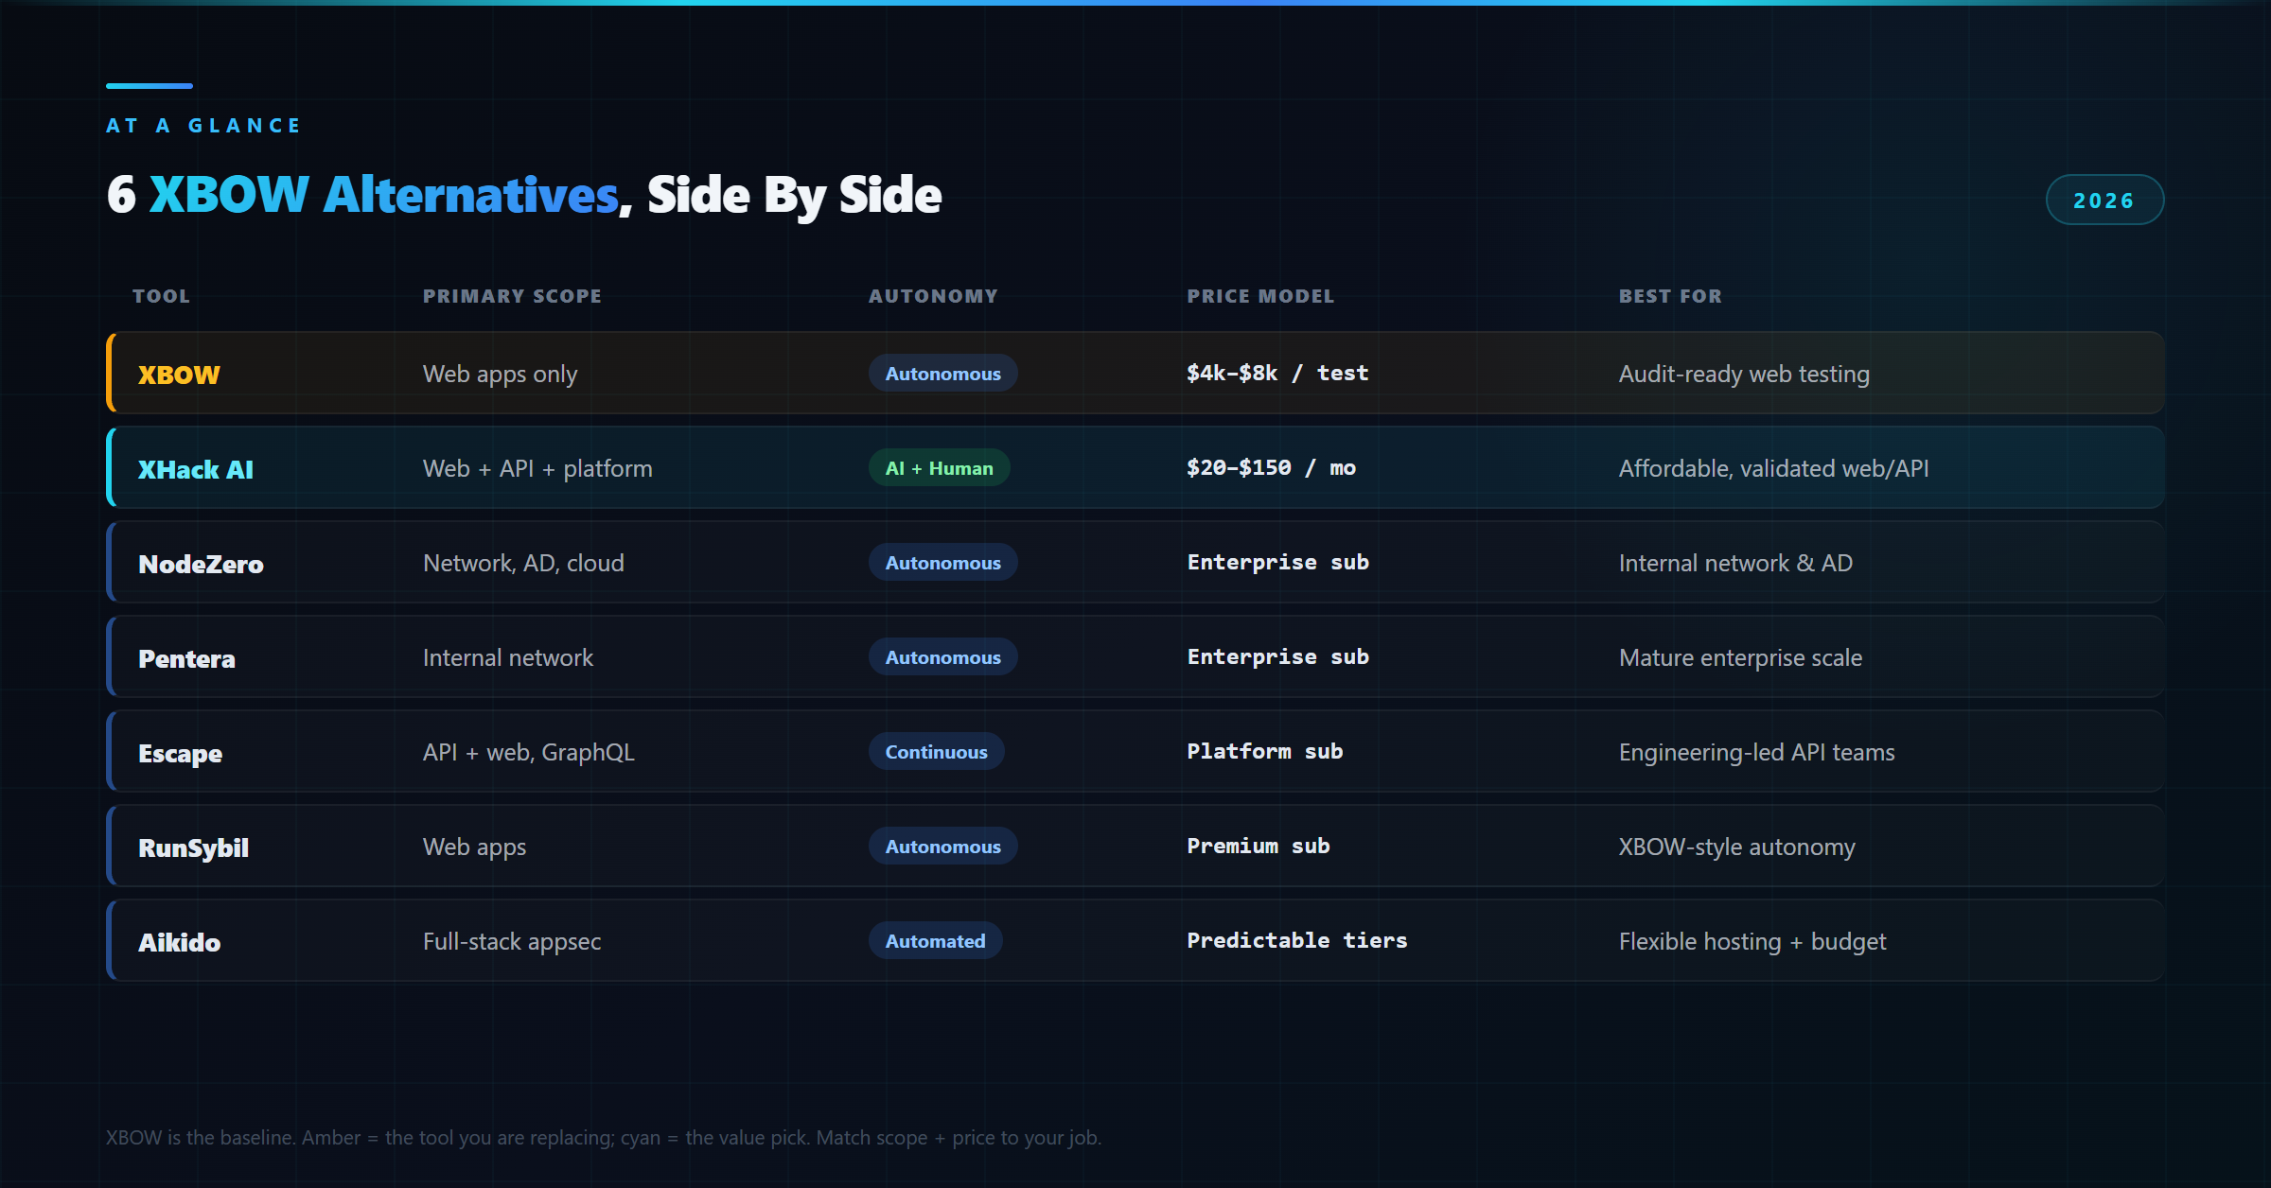Click 'Web + API + platform' scope cell

537,469
